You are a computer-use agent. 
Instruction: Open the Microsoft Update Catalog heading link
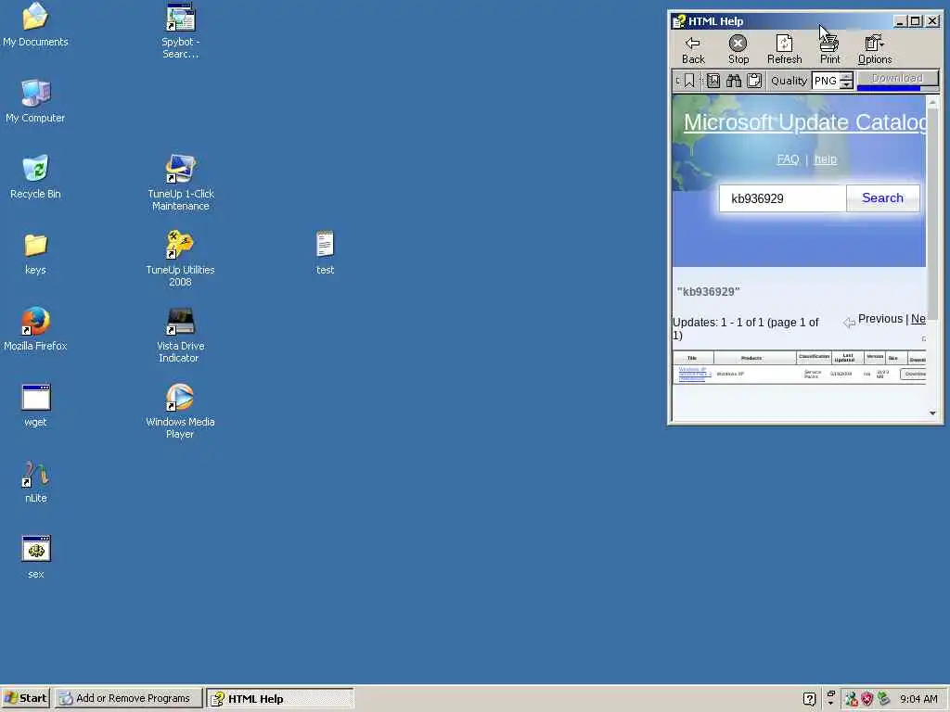click(804, 122)
